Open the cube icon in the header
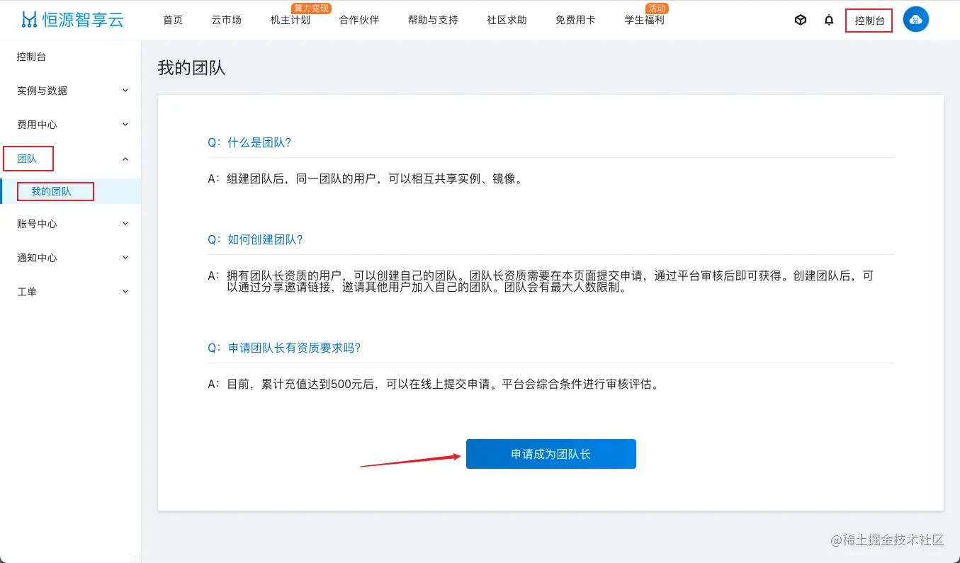This screenshot has width=960, height=563. (801, 20)
